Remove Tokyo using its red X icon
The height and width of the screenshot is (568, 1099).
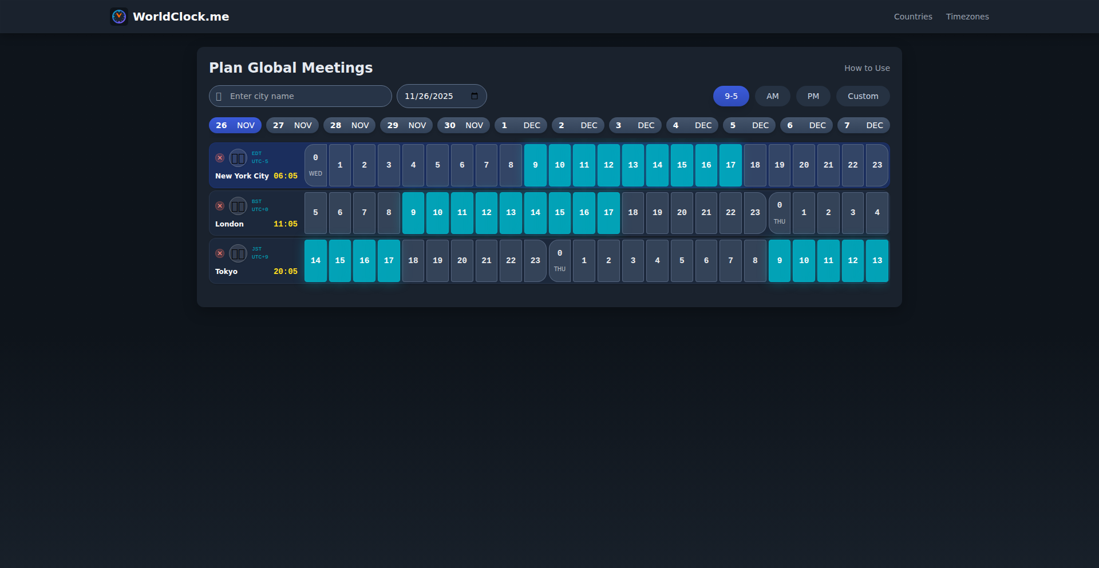[x=220, y=253]
